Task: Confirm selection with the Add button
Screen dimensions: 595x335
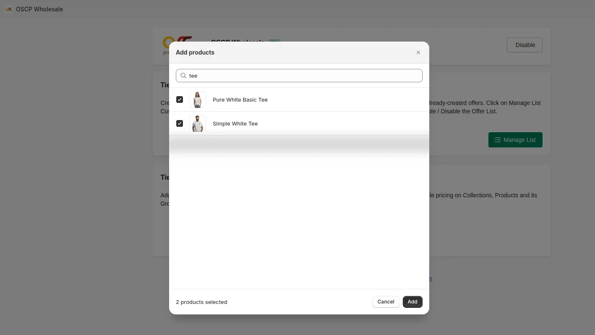Action: [x=412, y=302]
